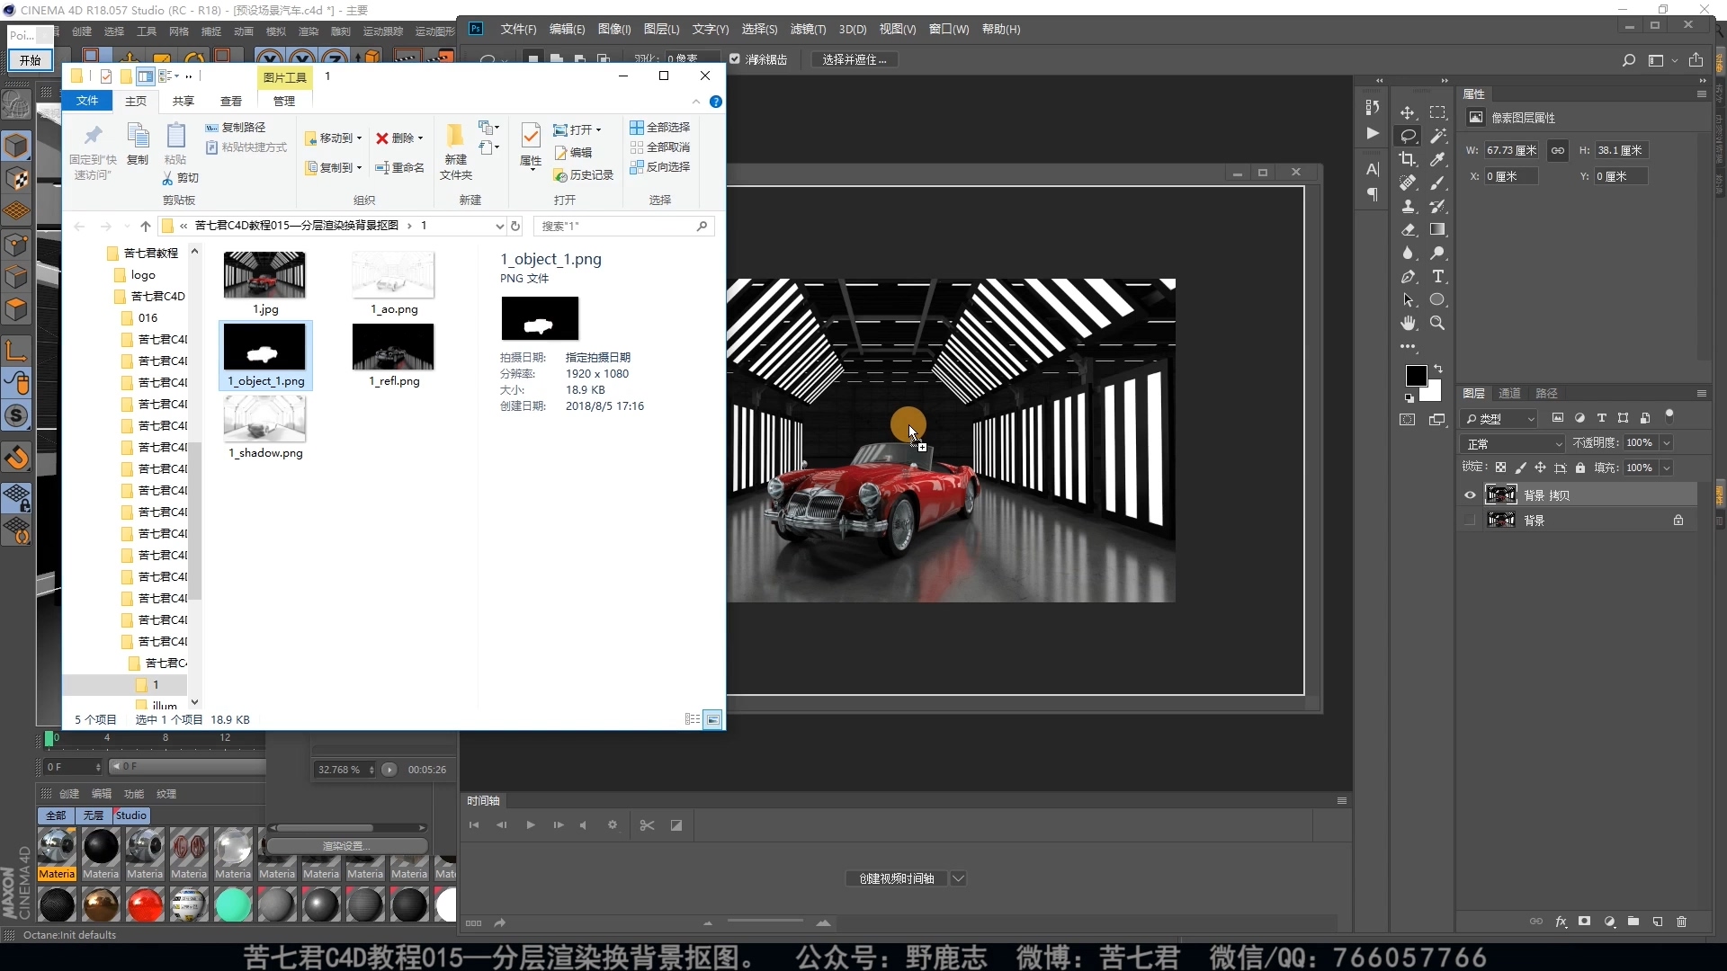
Task: Toggle lock all padlock icon
Action: [1579, 468]
